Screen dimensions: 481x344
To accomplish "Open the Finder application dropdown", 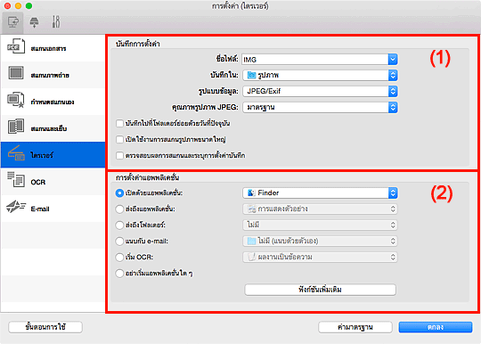I will click(x=320, y=193).
